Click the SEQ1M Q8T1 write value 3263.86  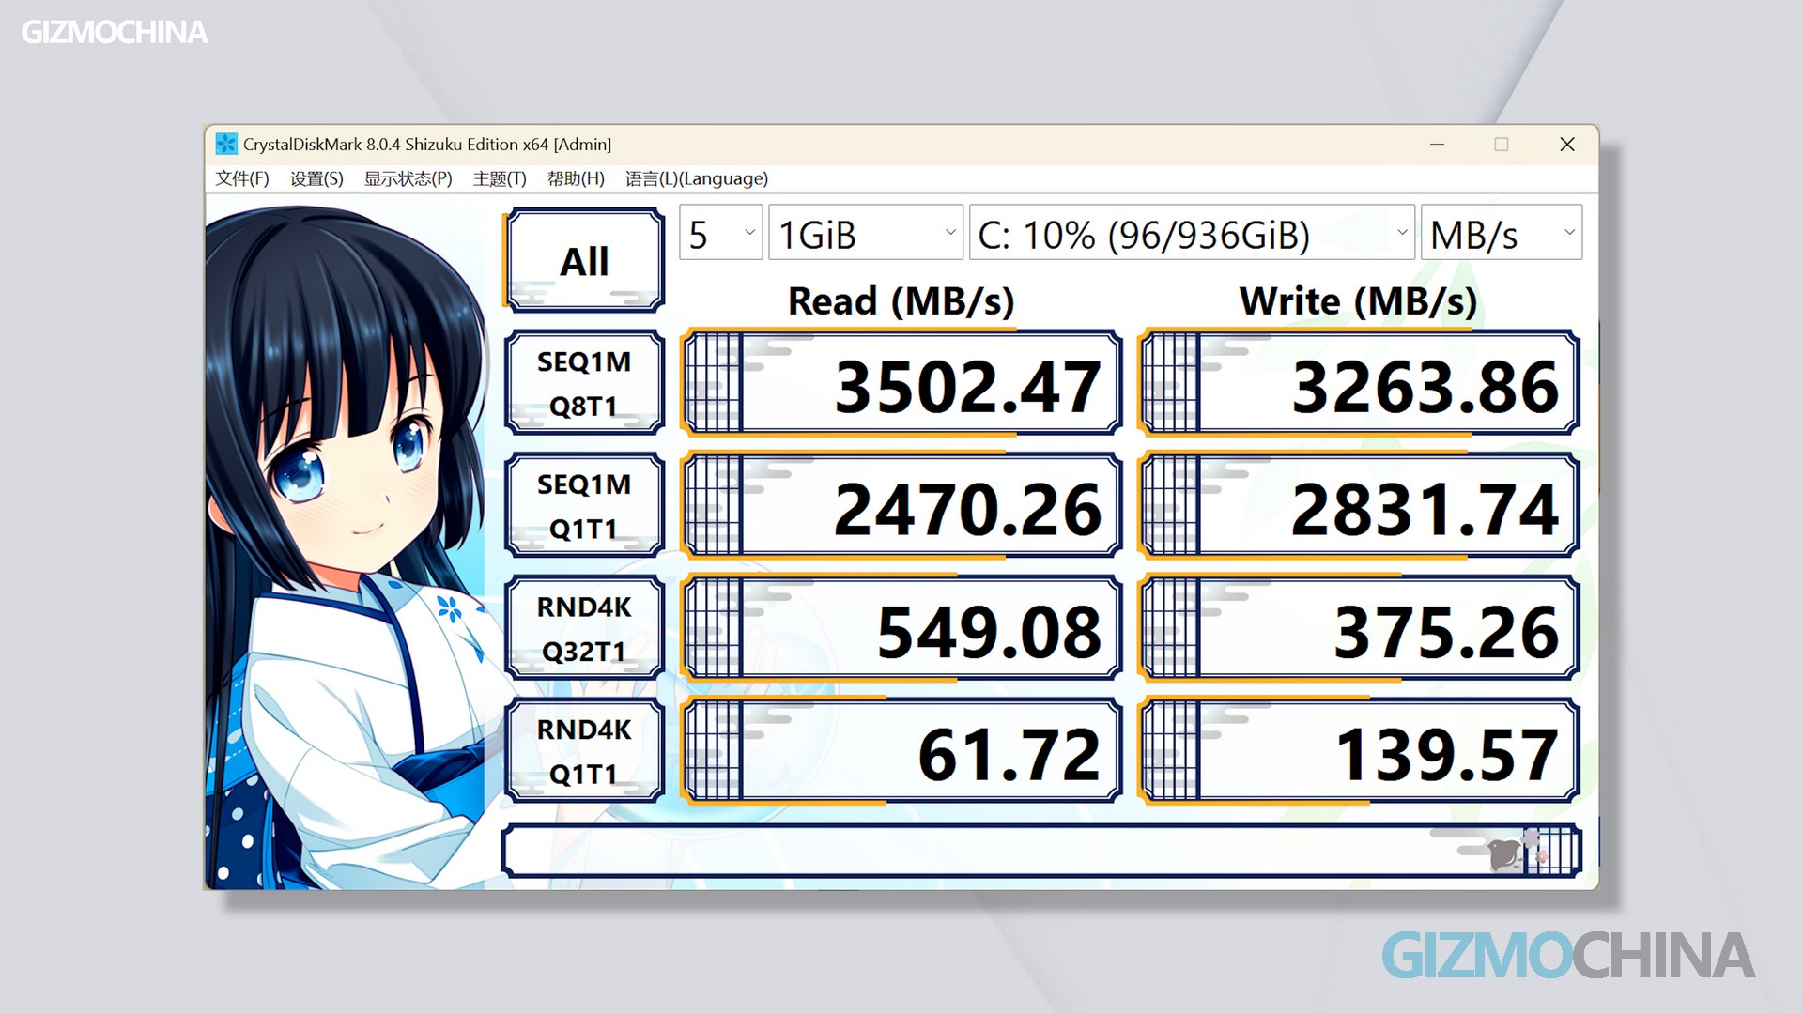click(1359, 383)
